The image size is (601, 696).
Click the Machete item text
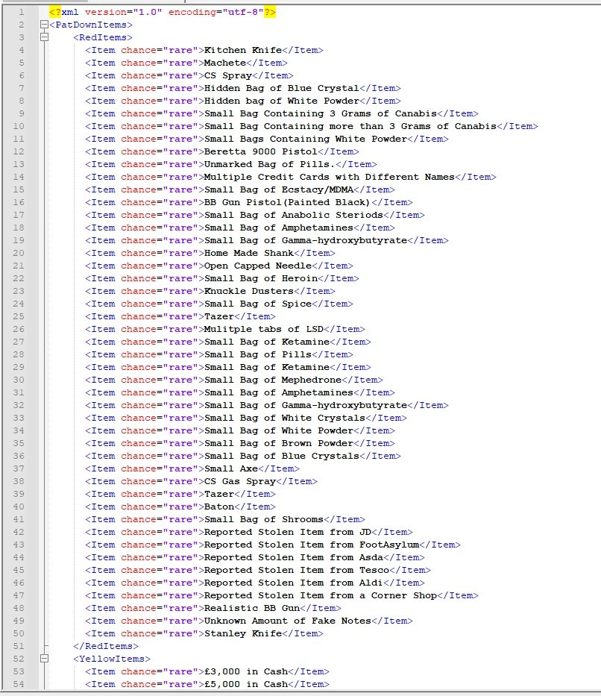224,63
